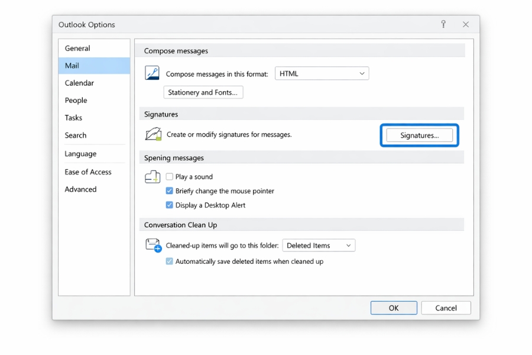Open the Signatures dialog
This screenshot has width=532, height=355.
[419, 135]
